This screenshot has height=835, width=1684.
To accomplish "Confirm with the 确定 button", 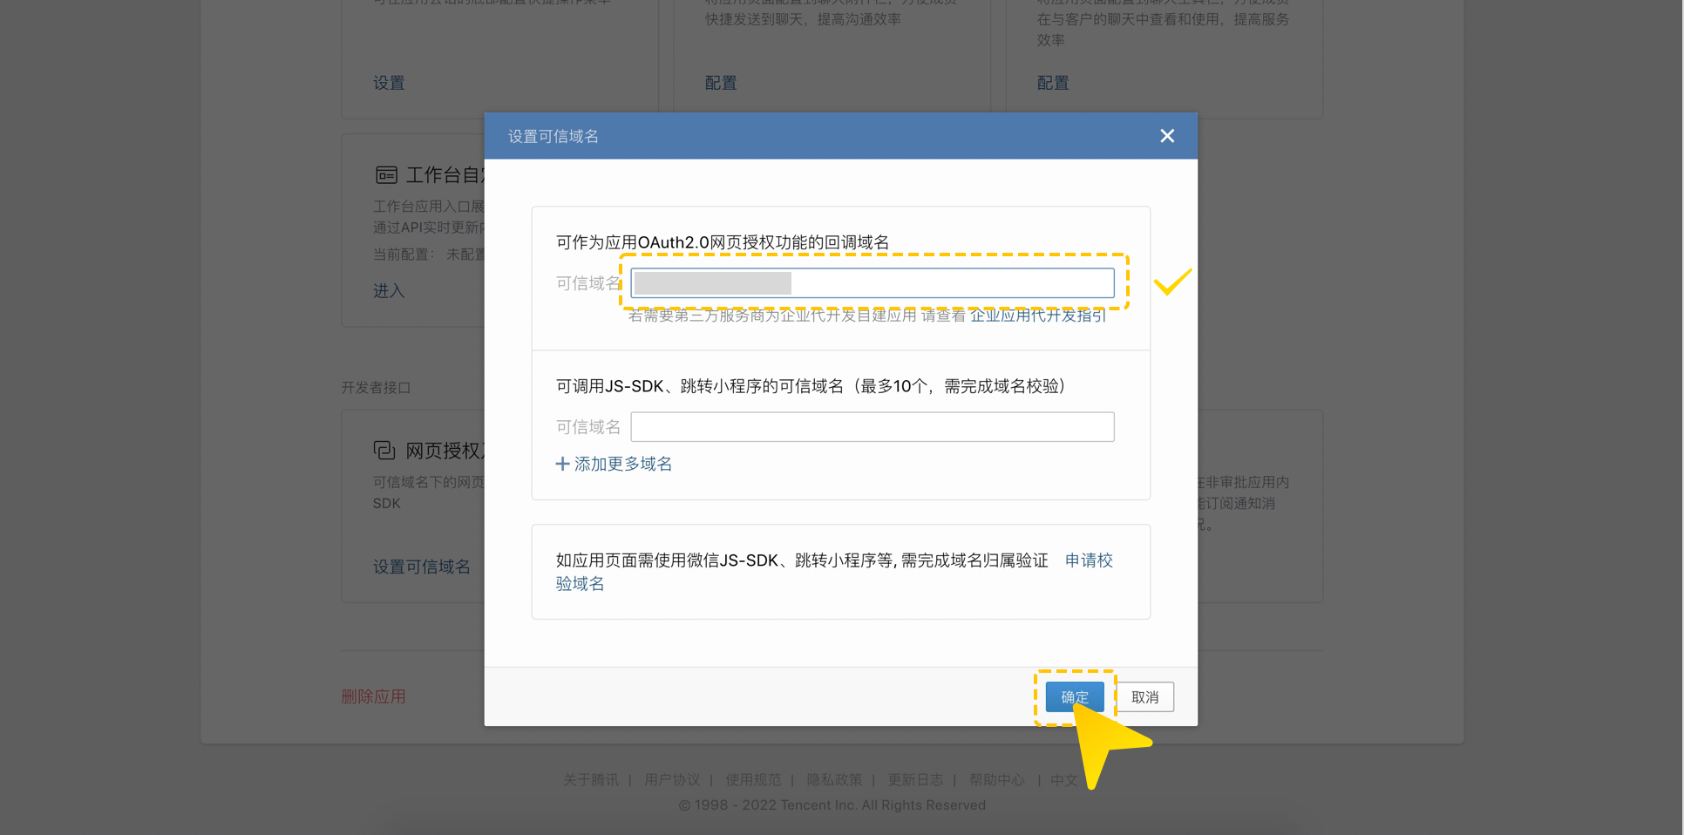I will (1074, 697).
